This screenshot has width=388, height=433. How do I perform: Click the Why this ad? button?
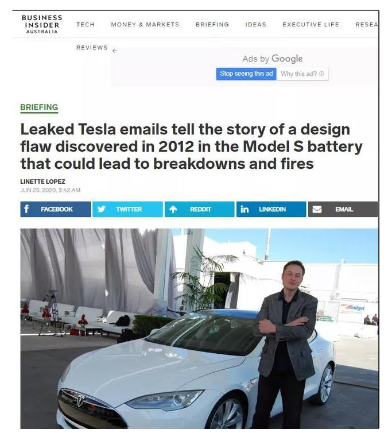(x=302, y=74)
